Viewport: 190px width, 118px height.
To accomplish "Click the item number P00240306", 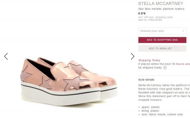I will coord(150,20).
